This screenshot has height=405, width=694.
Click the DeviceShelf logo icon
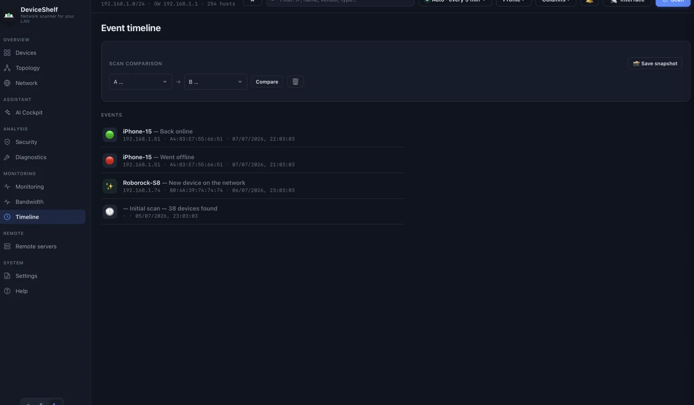coord(9,15)
